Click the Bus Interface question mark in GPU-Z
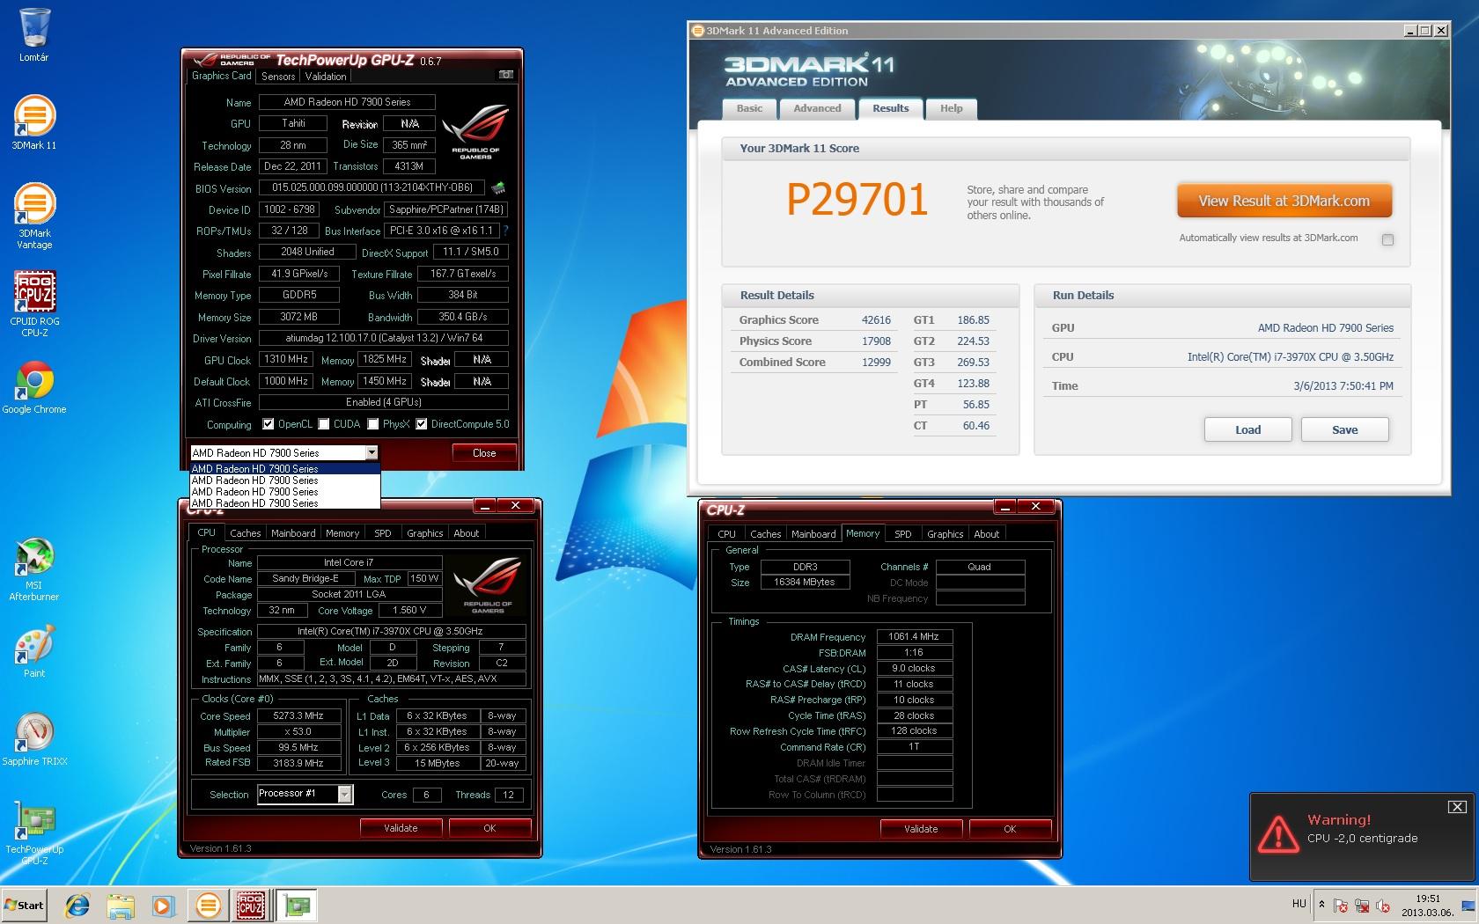The height and width of the screenshot is (924, 1479). tap(505, 231)
